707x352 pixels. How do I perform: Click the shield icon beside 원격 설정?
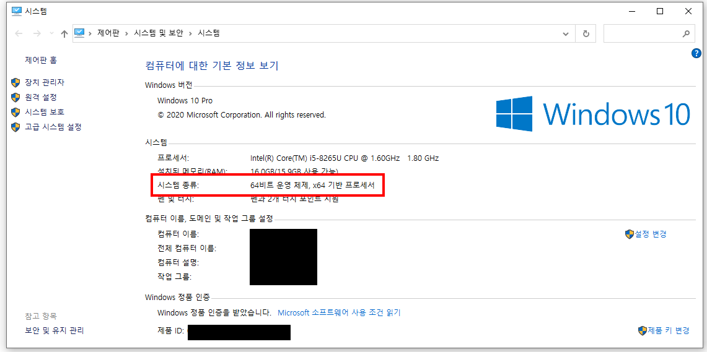[x=15, y=97]
